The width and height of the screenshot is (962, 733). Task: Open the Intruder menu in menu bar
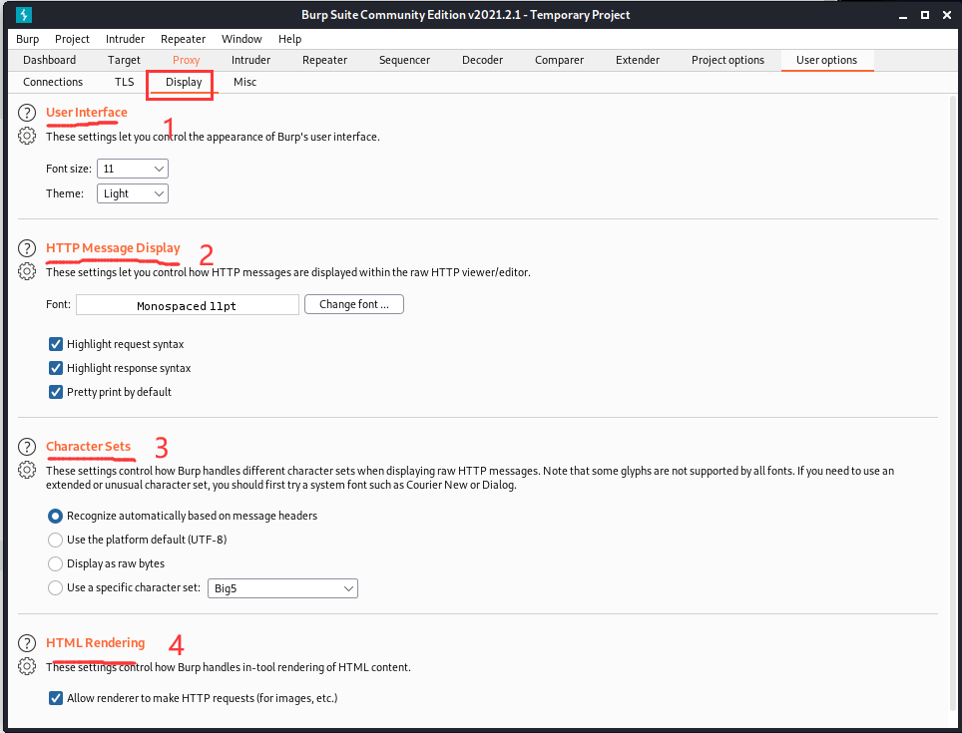point(125,39)
